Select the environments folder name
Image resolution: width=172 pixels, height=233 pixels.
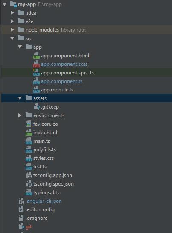pyautogui.click(x=49, y=115)
